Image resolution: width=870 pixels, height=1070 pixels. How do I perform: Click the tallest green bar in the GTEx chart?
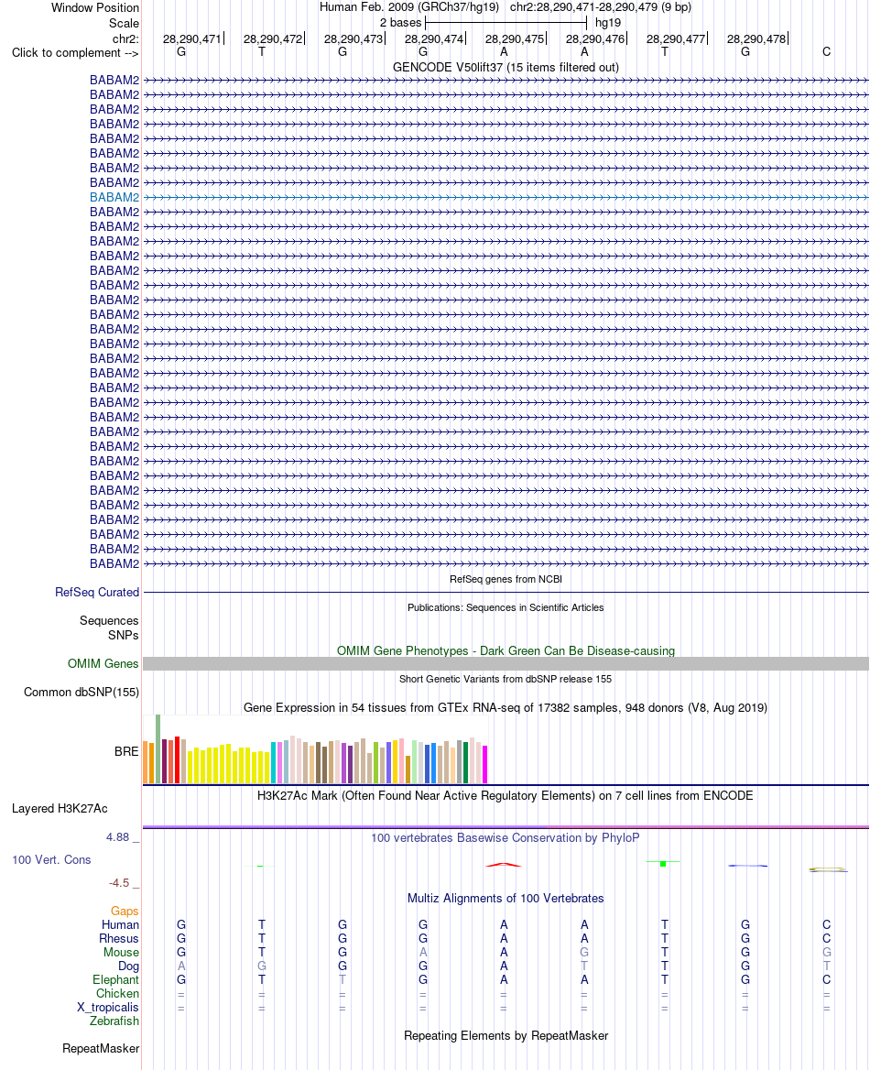click(158, 748)
